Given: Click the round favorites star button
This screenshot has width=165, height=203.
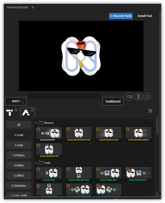Looking at the screenshot, I should pos(147,97).
